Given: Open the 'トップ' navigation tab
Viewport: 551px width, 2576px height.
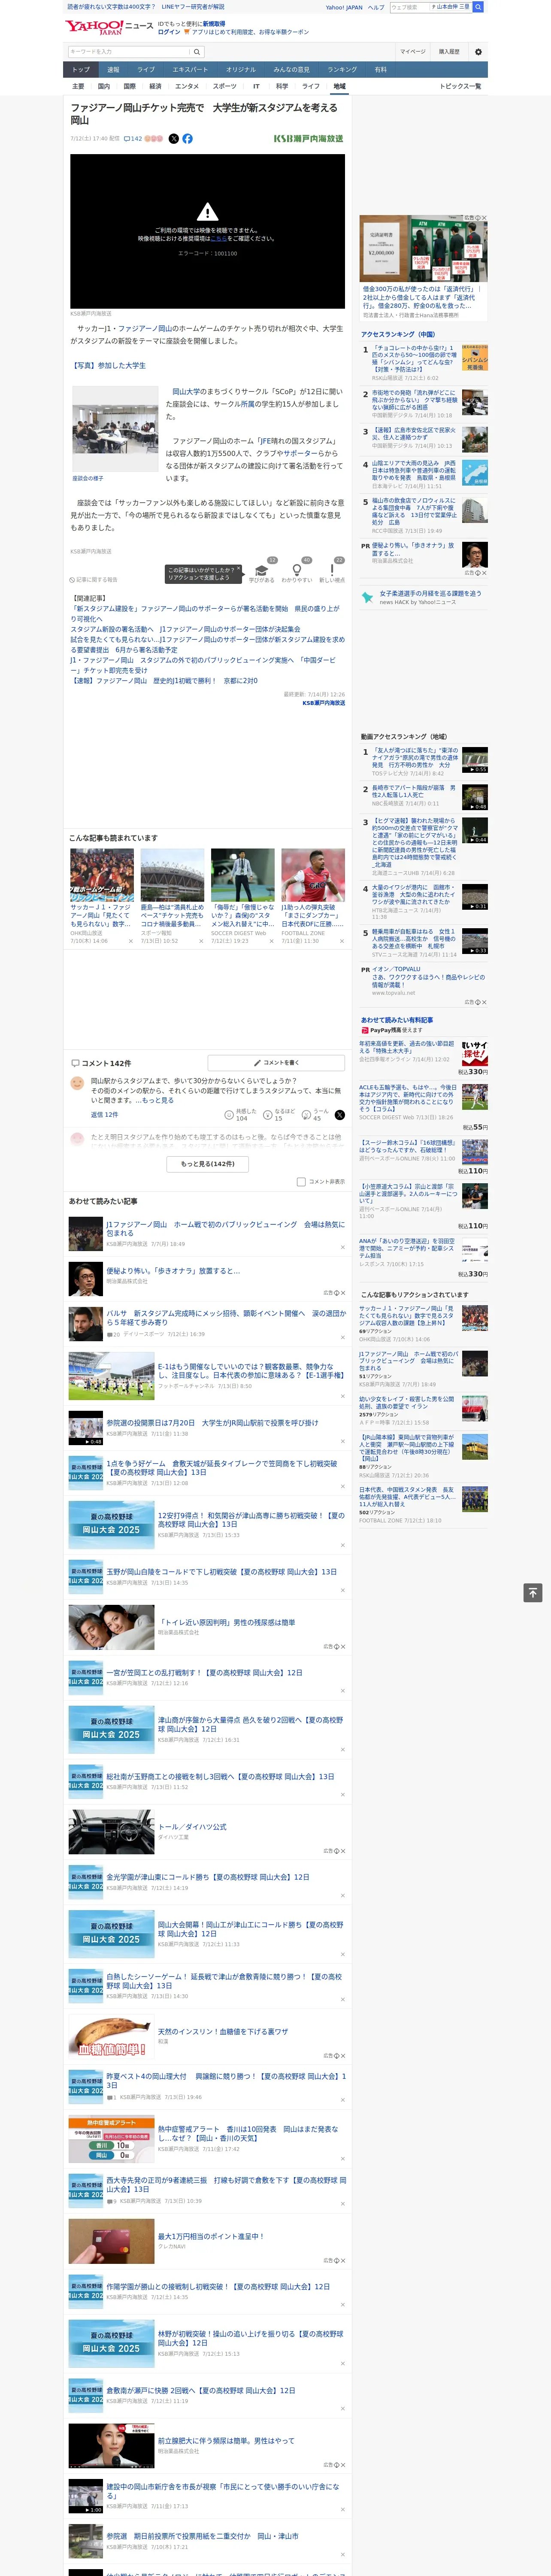Looking at the screenshot, I should 81,70.
